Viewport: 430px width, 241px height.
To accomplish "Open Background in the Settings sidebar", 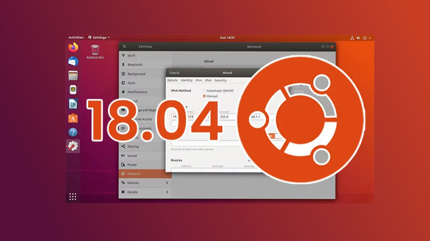I will pyautogui.click(x=145, y=74).
